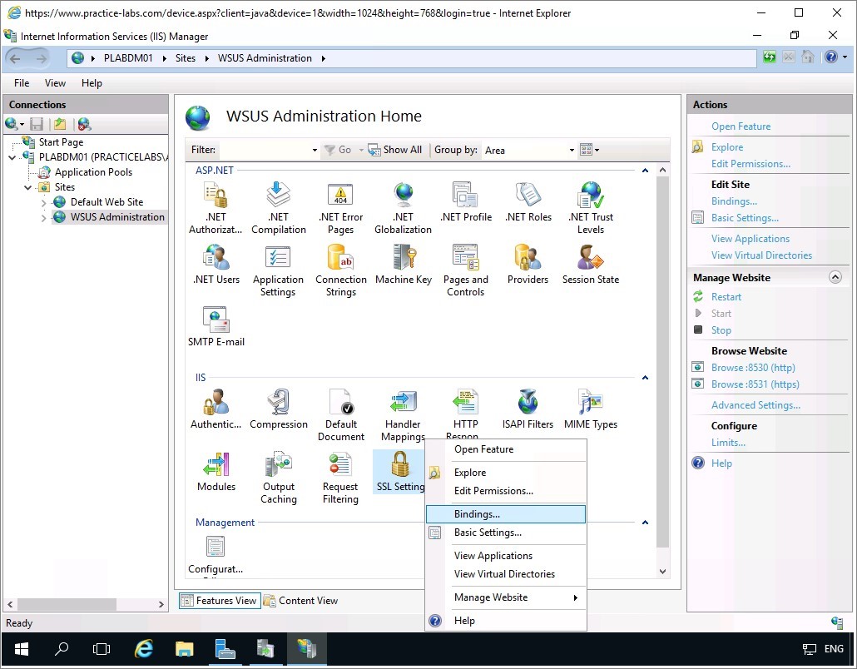Screen dimensions: 857x669
Task: Expand the Default Web Site node
Action: click(44, 203)
